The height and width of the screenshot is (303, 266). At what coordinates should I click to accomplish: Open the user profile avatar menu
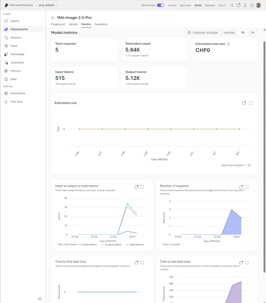click(259, 5)
